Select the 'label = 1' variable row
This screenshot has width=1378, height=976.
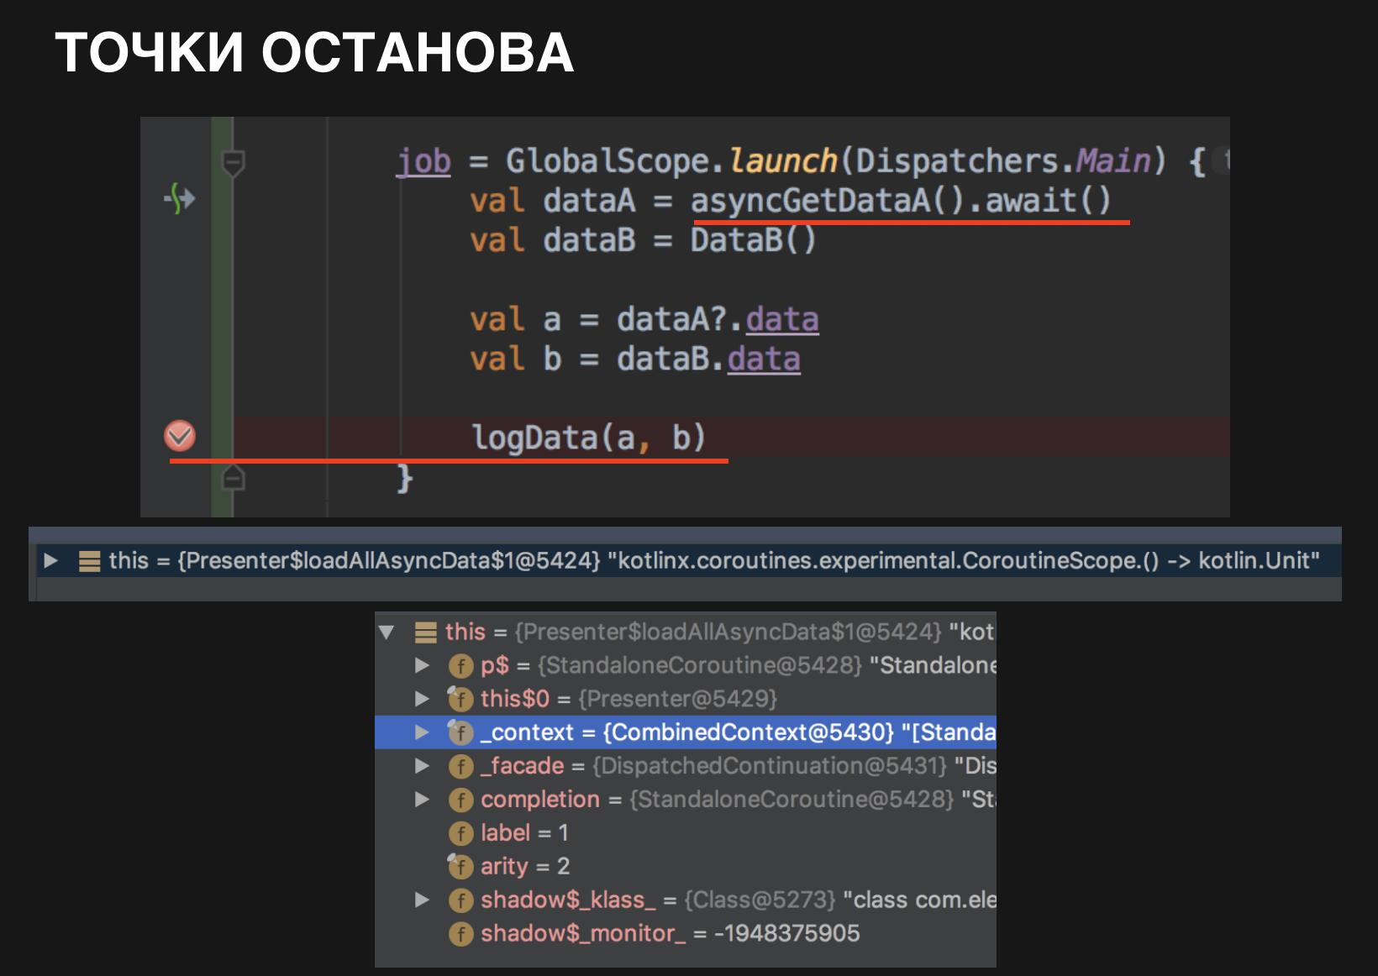point(685,833)
